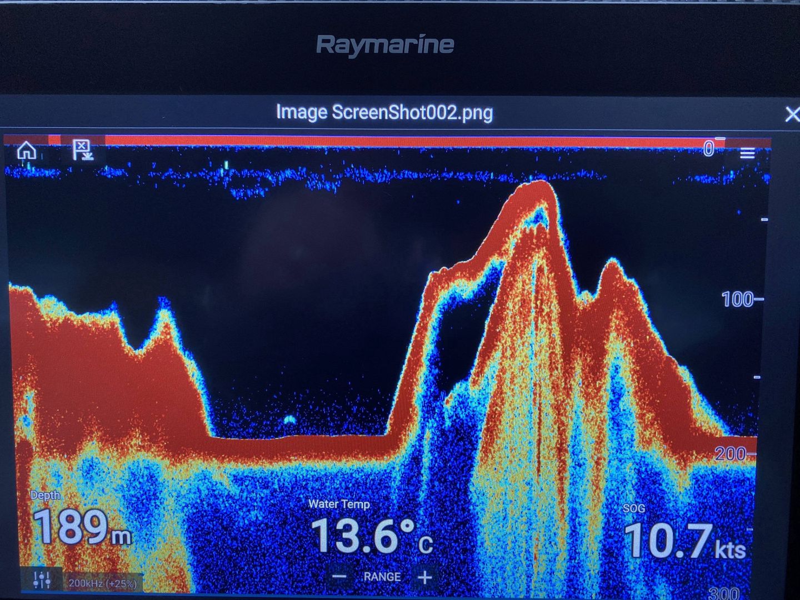Tap the RANGE label

point(382,577)
